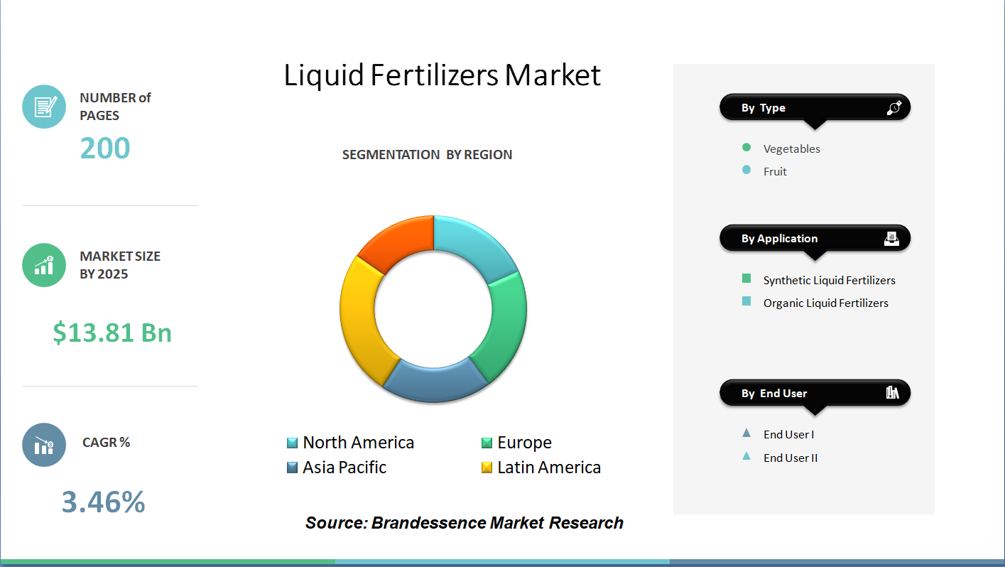Click the Latin America legend label
This screenshot has width=1005, height=567.
click(549, 468)
